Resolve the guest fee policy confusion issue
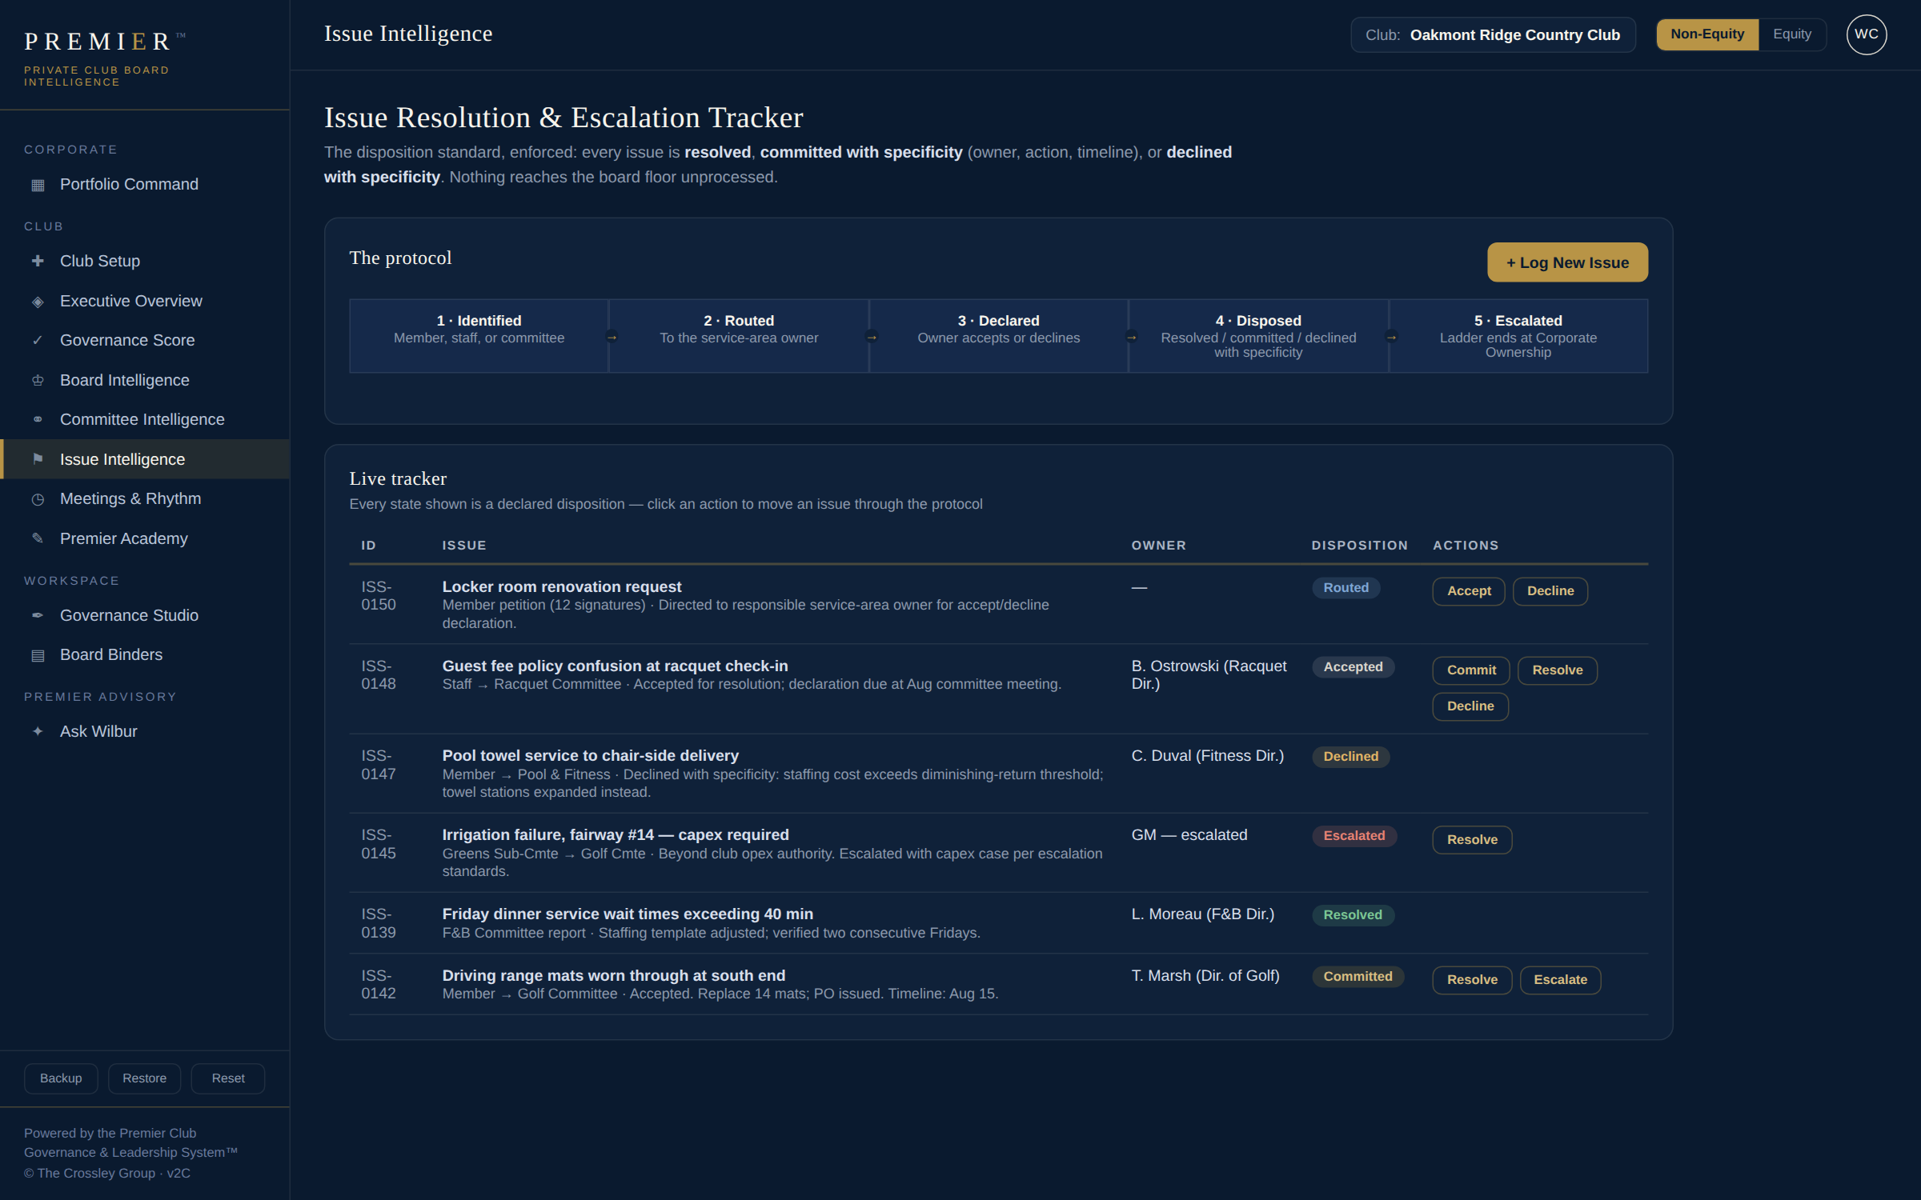This screenshot has height=1200, width=1921. tap(1558, 670)
